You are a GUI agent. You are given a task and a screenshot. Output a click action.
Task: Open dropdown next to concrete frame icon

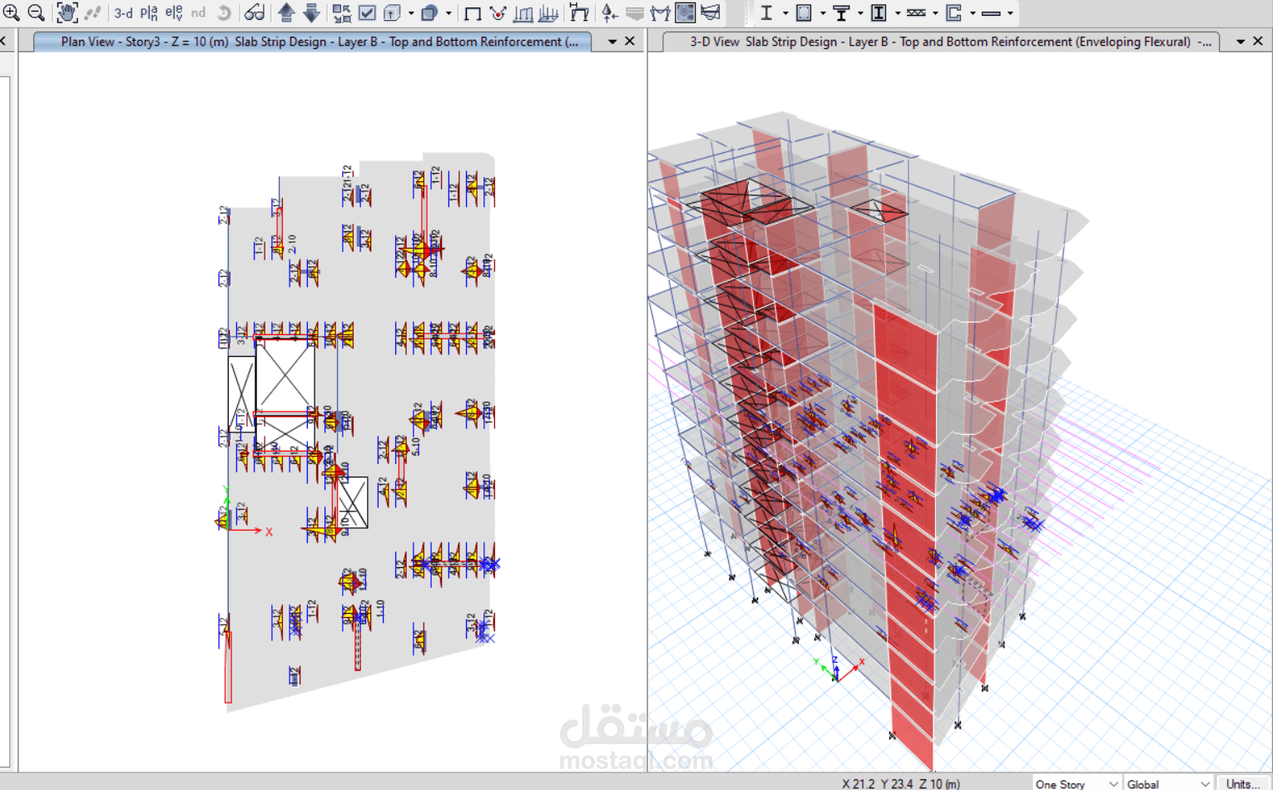(823, 13)
